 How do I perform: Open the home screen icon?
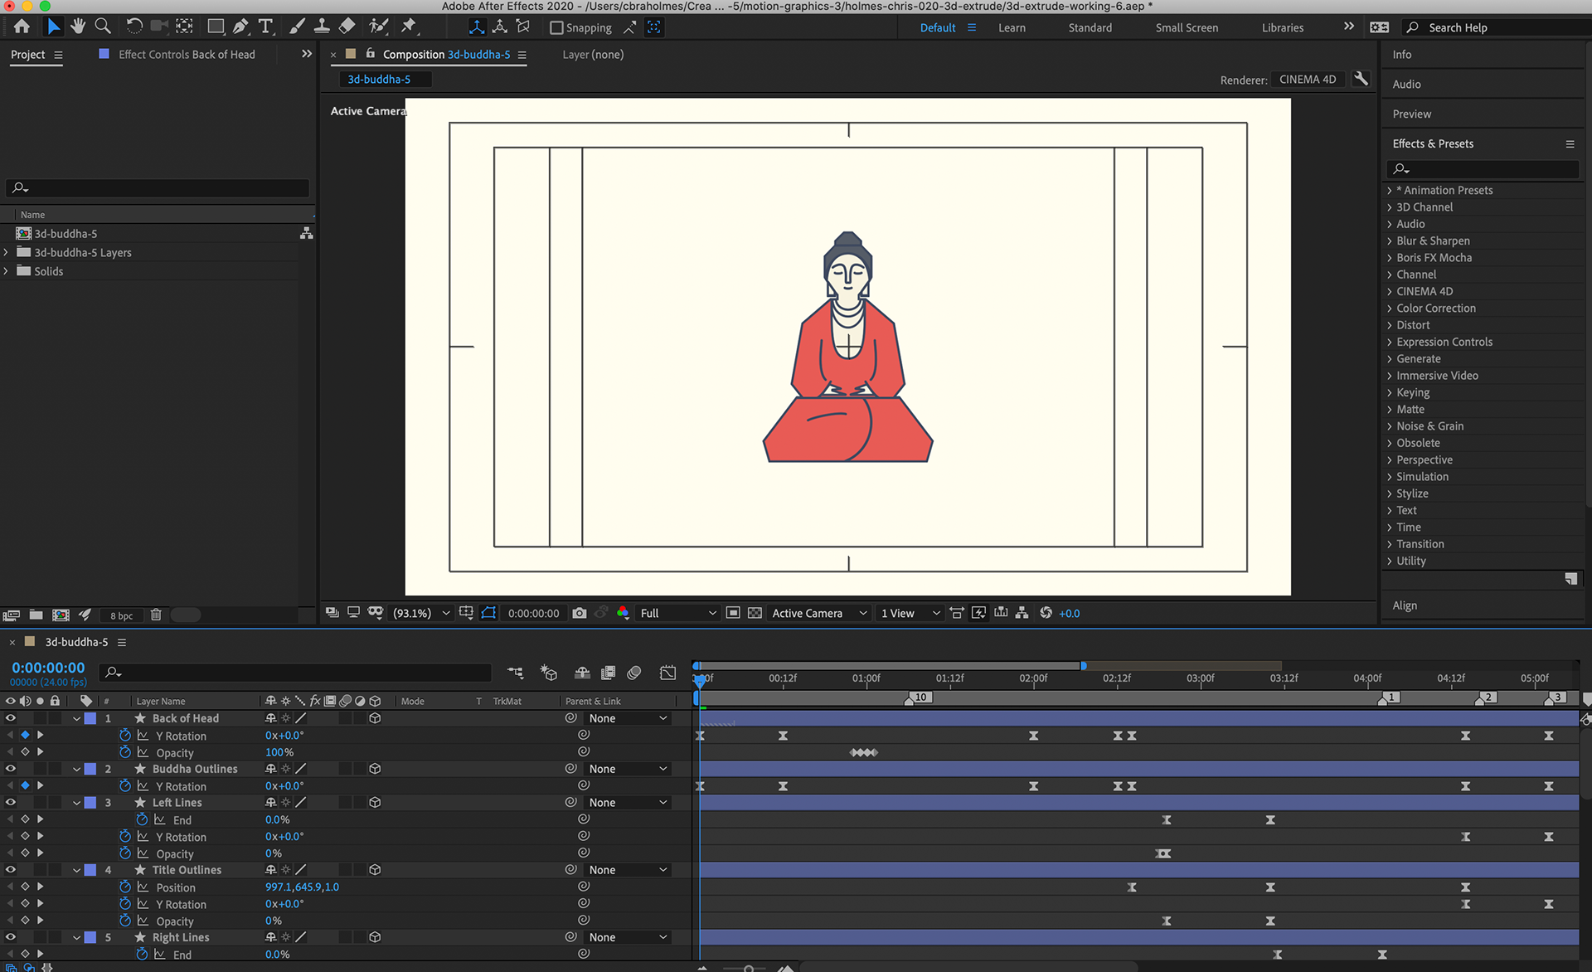[22, 27]
